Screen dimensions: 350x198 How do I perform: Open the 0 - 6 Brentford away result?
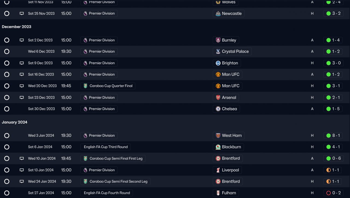coord(333,158)
